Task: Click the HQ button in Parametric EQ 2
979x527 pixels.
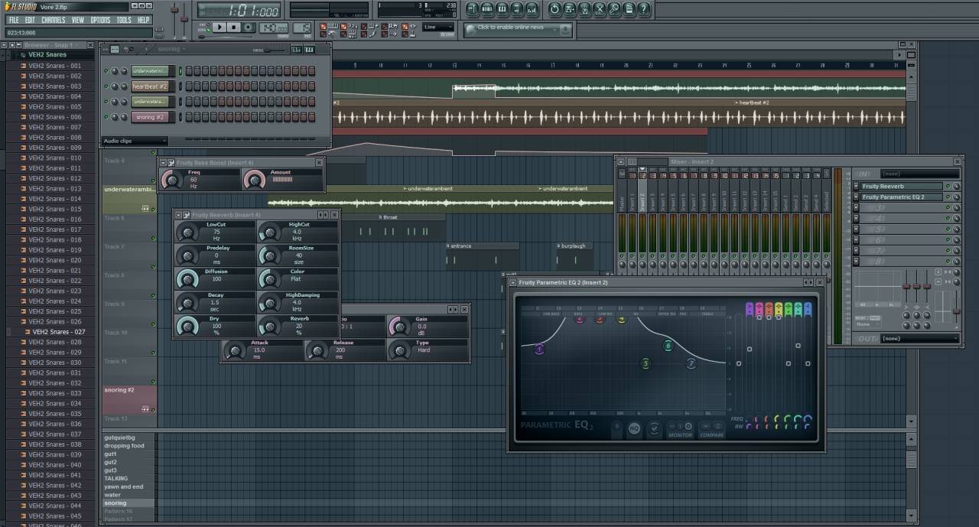Action: 634,429
